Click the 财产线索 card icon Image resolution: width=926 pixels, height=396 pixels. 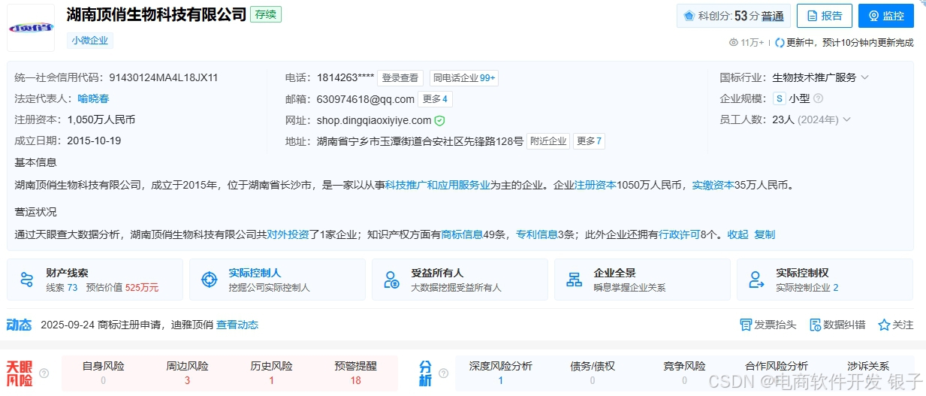pyautogui.click(x=27, y=280)
